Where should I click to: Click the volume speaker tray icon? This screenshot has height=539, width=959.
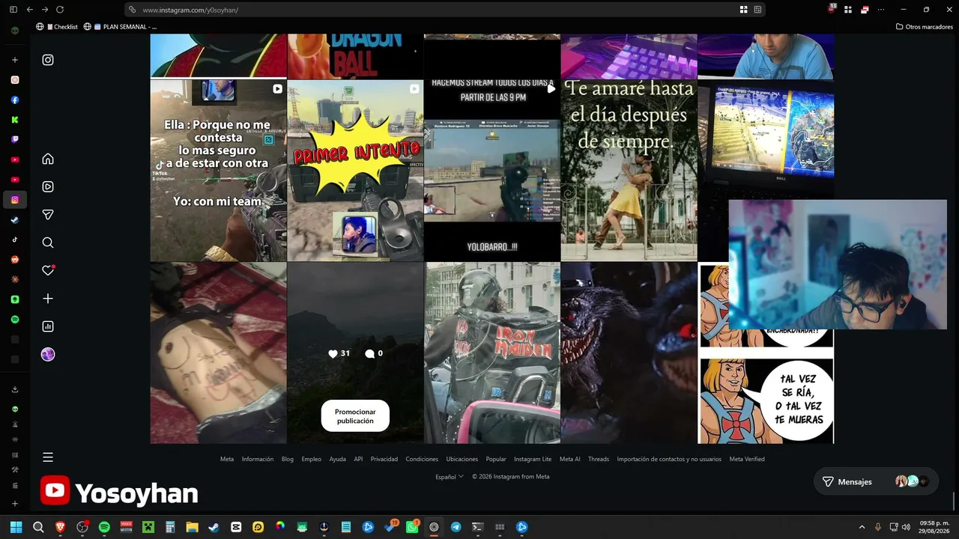click(906, 527)
